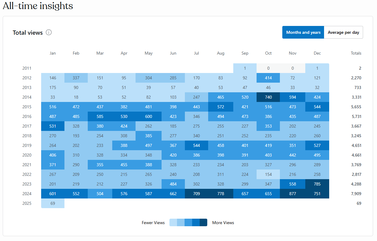
Task: Click the October 2014 cell showing 740
Action: [x=268, y=97]
